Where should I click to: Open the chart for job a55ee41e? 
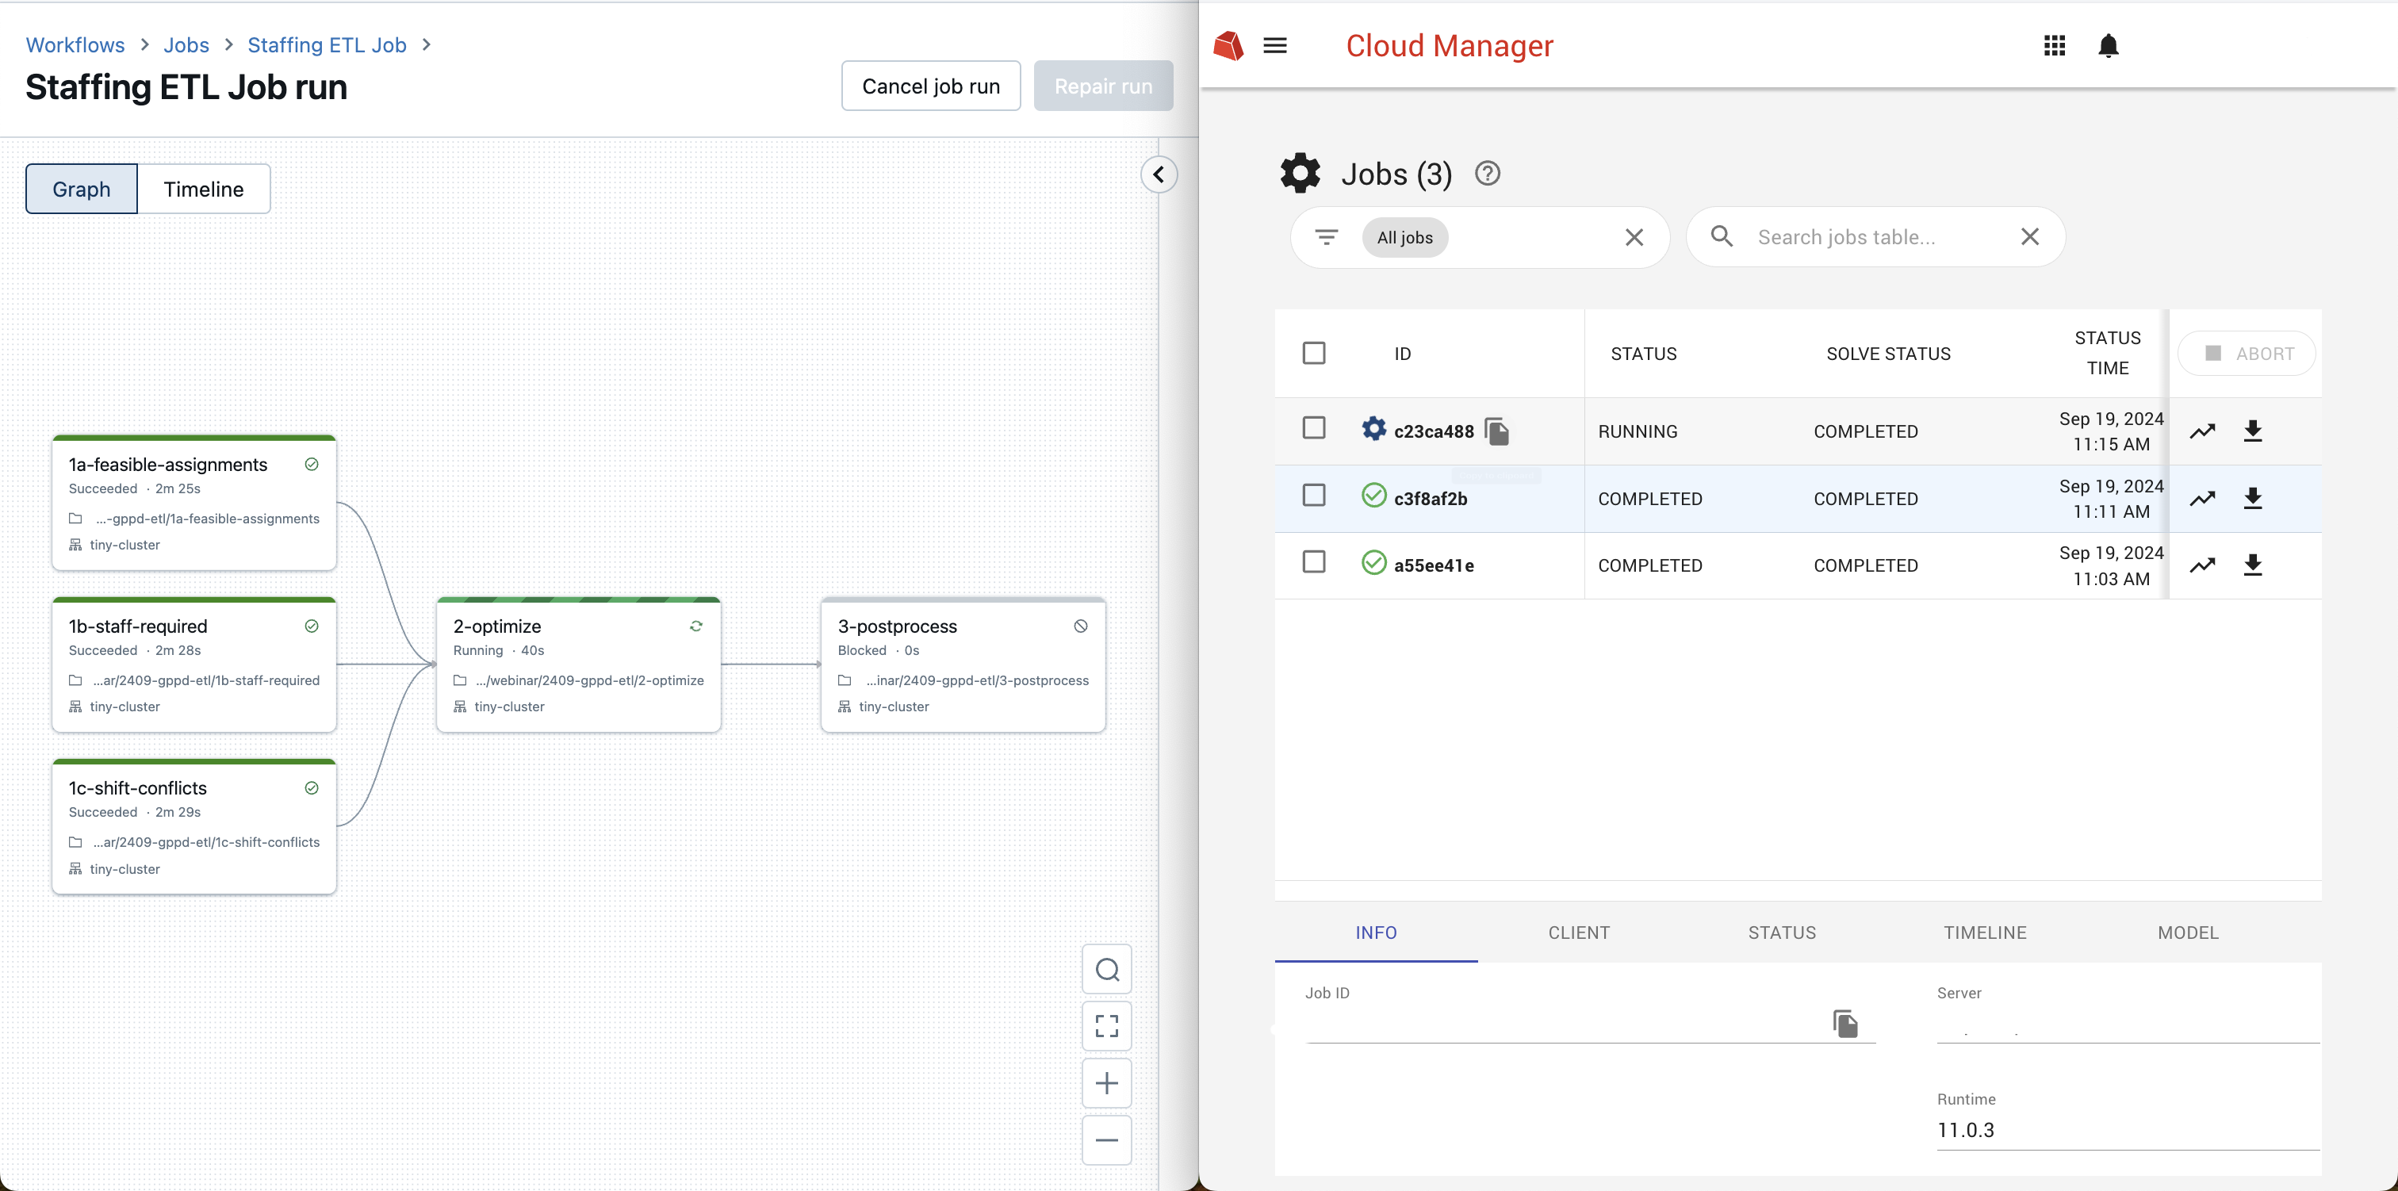(x=2201, y=565)
